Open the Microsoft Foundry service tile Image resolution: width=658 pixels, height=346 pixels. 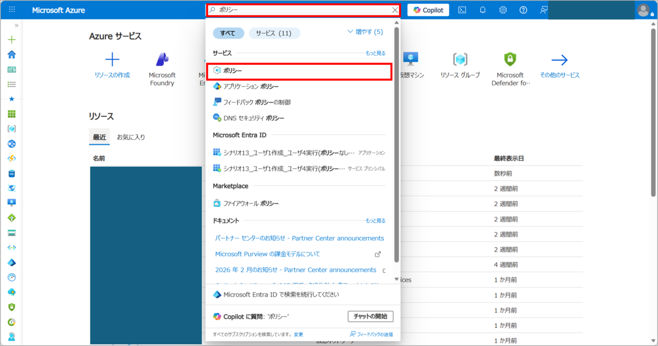coord(162,70)
